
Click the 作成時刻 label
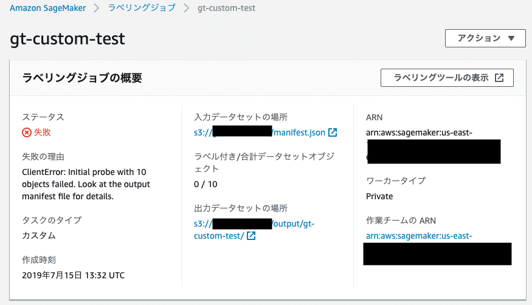pyautogui.click(x=39, y=260)
